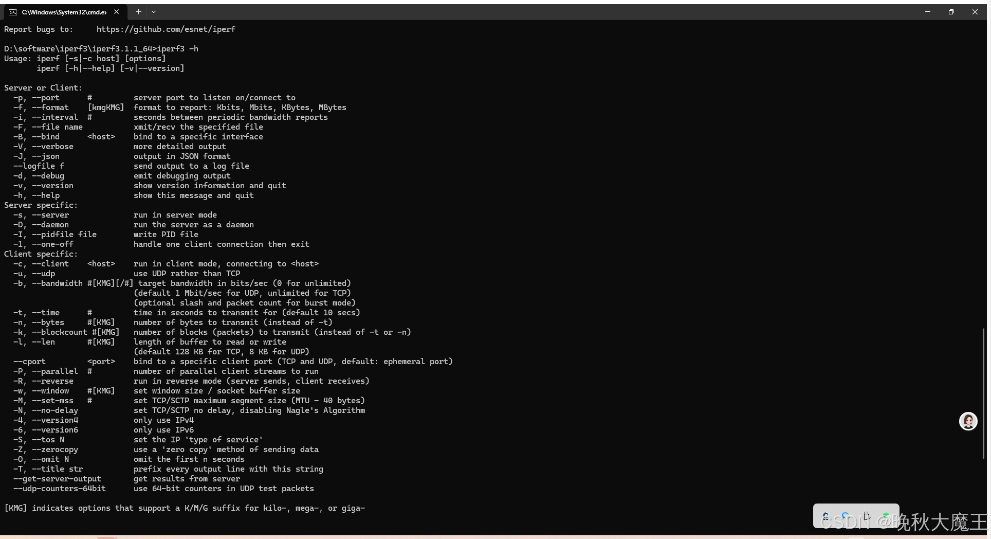
Task: Minimize the terminal window
Action: (928, 12)
